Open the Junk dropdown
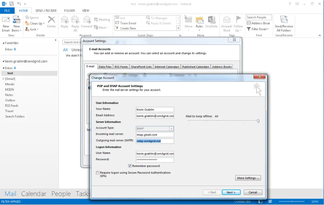The height and width of the screenshot is (205, 324). (x=32, y=29)
